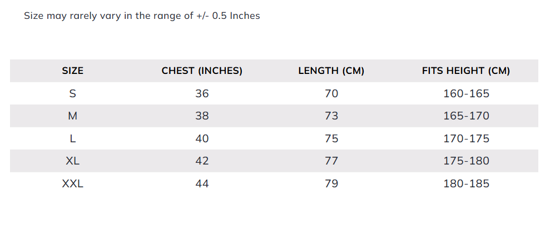Click length value 77

point(331,161)
